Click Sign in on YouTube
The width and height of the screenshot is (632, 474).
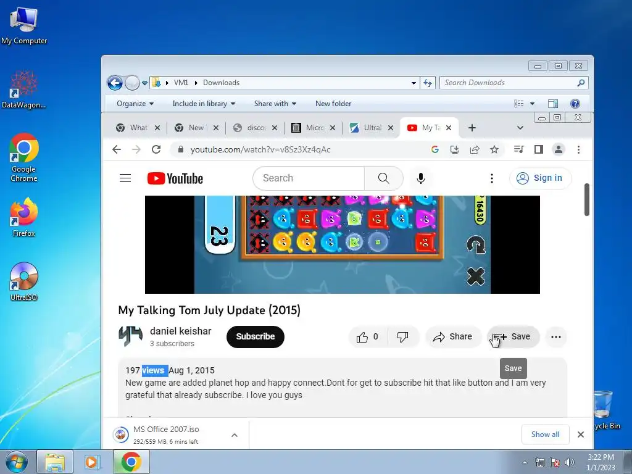click(x=540, y=178)
